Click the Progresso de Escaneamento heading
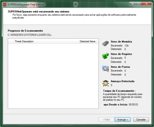The width and height of the screenshot is (154, 127). point(25,31)
